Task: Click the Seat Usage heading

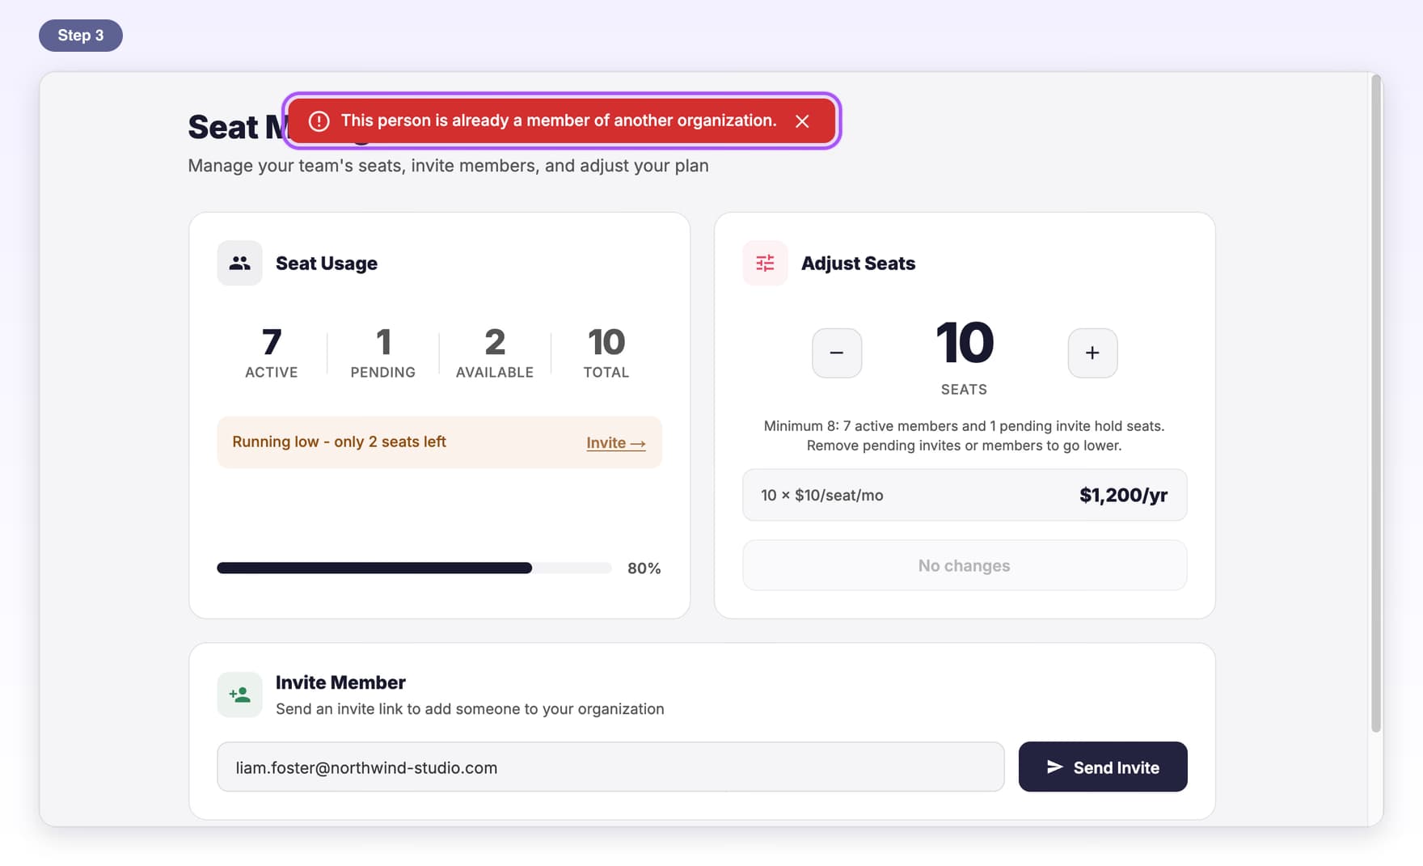Action: click(x=327, y=263)
